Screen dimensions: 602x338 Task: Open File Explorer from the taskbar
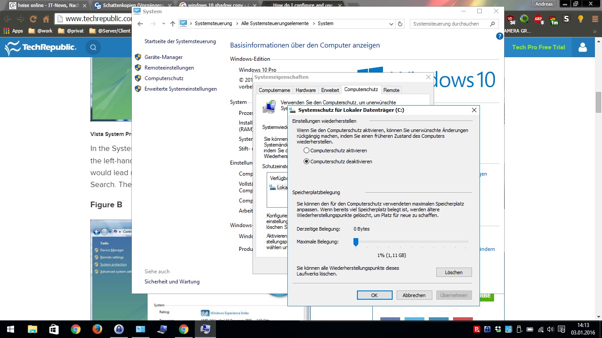[x=33, y=329]
